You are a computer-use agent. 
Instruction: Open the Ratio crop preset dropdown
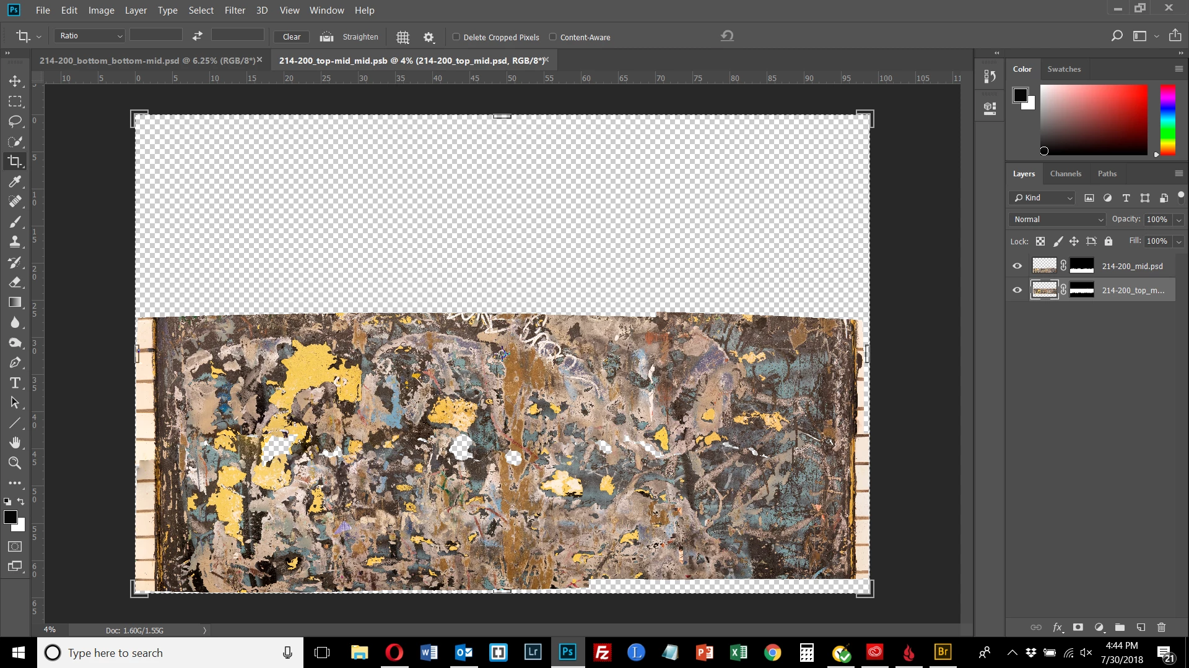click(90, 36)
